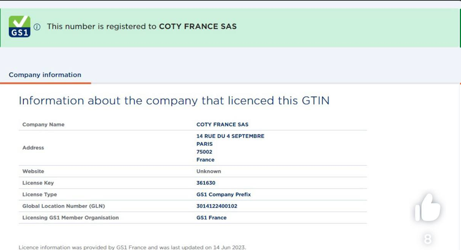This screenshot has width=461, height=250.
Task: Click the postal code 75002
Action: click(204, 152)
